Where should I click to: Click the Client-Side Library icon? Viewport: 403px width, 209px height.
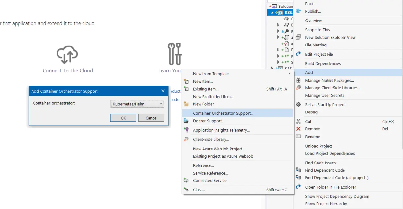point(186,139)
